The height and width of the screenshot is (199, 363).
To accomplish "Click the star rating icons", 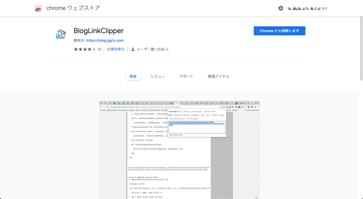I will (x=85, y=49).
